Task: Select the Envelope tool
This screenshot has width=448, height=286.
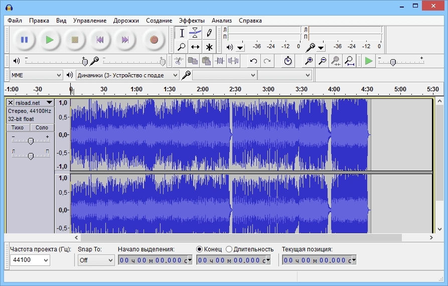Action: (195, 33)
